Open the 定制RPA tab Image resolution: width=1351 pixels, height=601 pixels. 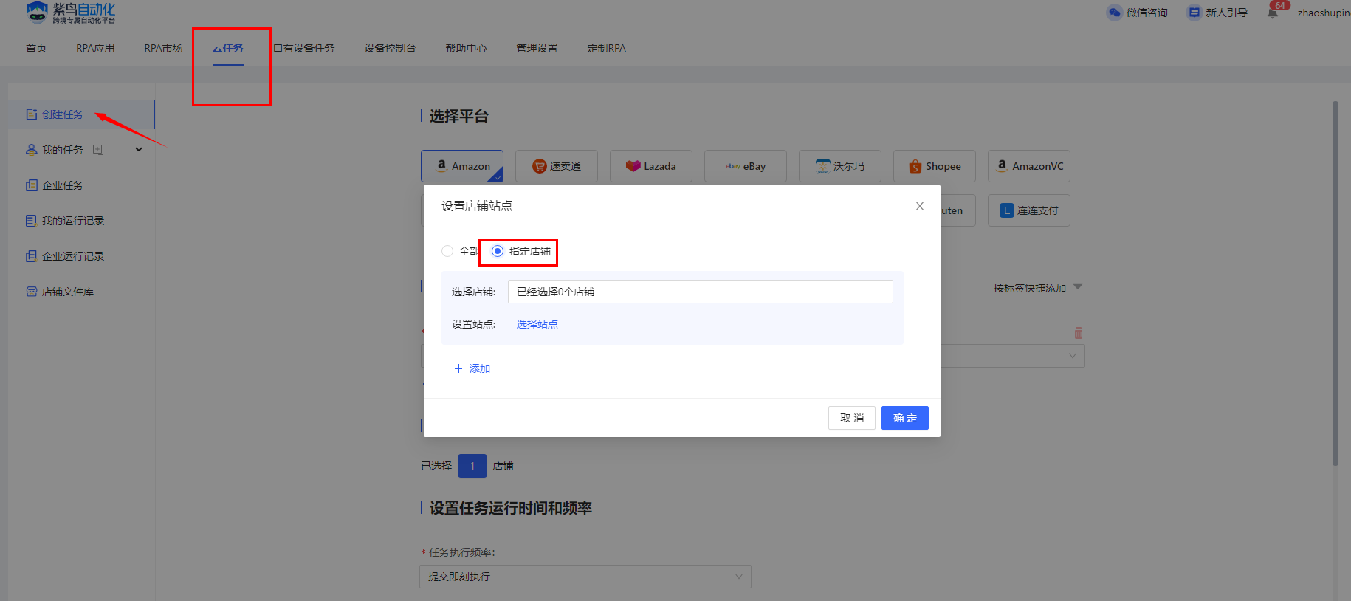[606, 48]
